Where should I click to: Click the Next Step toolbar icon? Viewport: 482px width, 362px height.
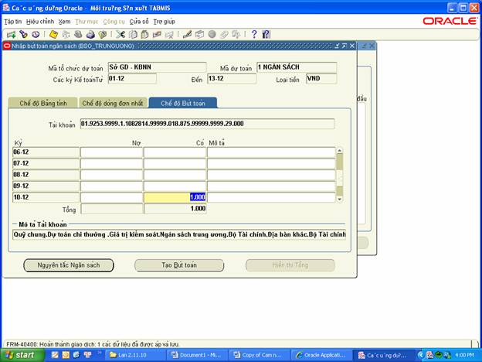(x=66, y=35)
